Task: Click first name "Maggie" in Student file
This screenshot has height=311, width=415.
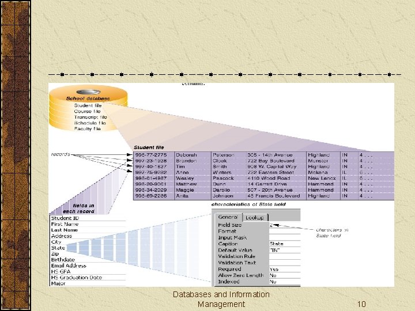Action: point(185,190)
